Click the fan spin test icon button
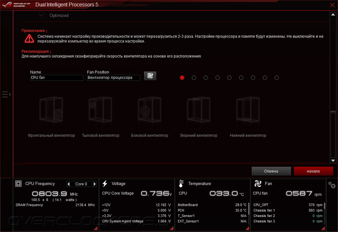 click(150, 76)
